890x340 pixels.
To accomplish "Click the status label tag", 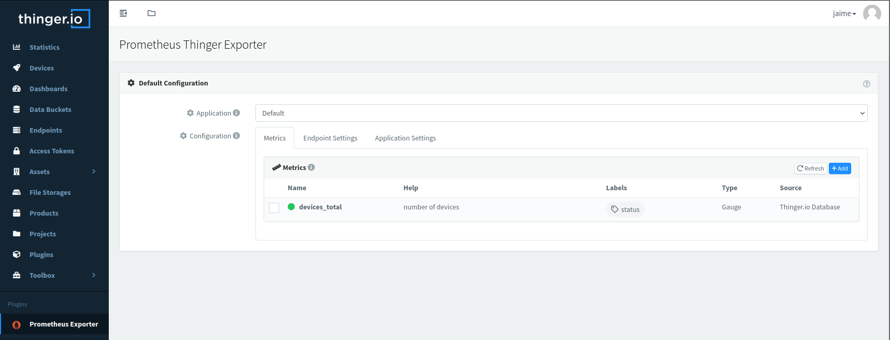I will (625, 209).
